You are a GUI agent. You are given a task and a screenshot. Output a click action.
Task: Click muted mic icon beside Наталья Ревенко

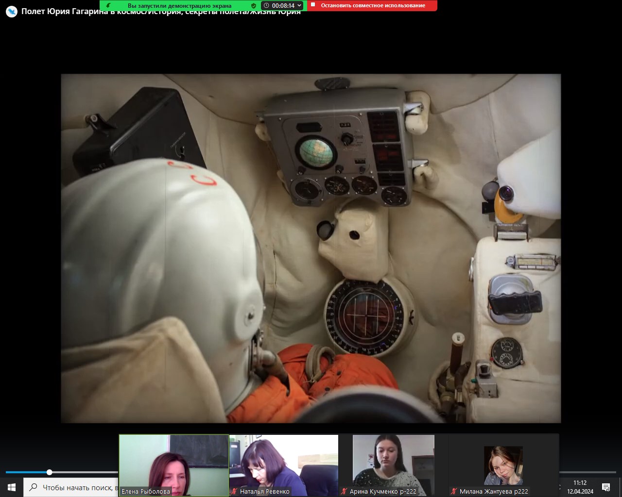235,491
